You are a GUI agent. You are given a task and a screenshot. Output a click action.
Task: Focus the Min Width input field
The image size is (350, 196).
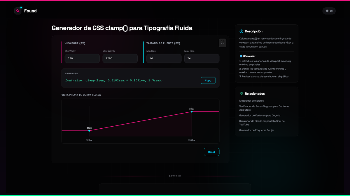(x=82, y=58)
